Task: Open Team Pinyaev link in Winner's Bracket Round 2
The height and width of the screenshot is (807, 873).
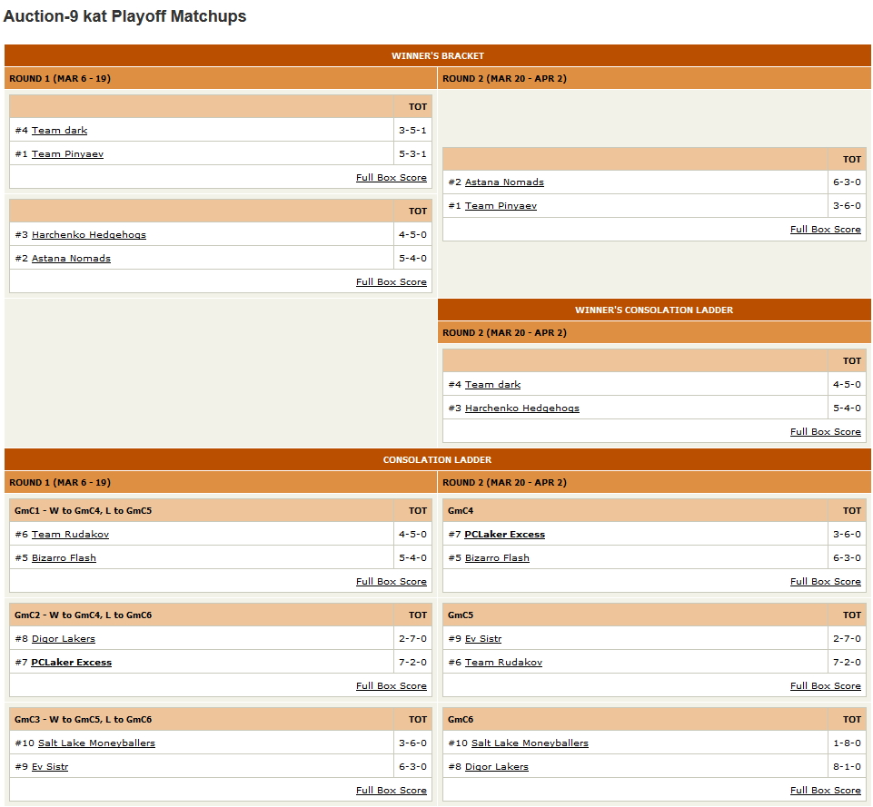Action: (x=501, y=206)
